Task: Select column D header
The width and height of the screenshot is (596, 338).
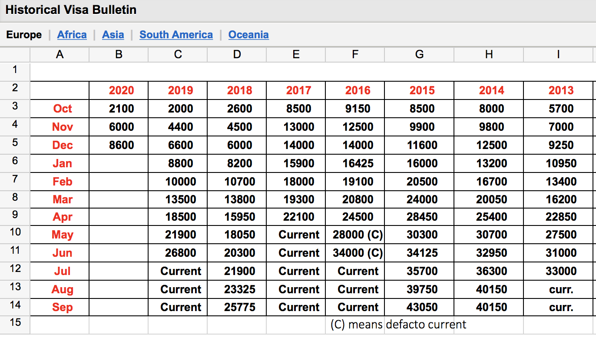Action: point(237,55)
